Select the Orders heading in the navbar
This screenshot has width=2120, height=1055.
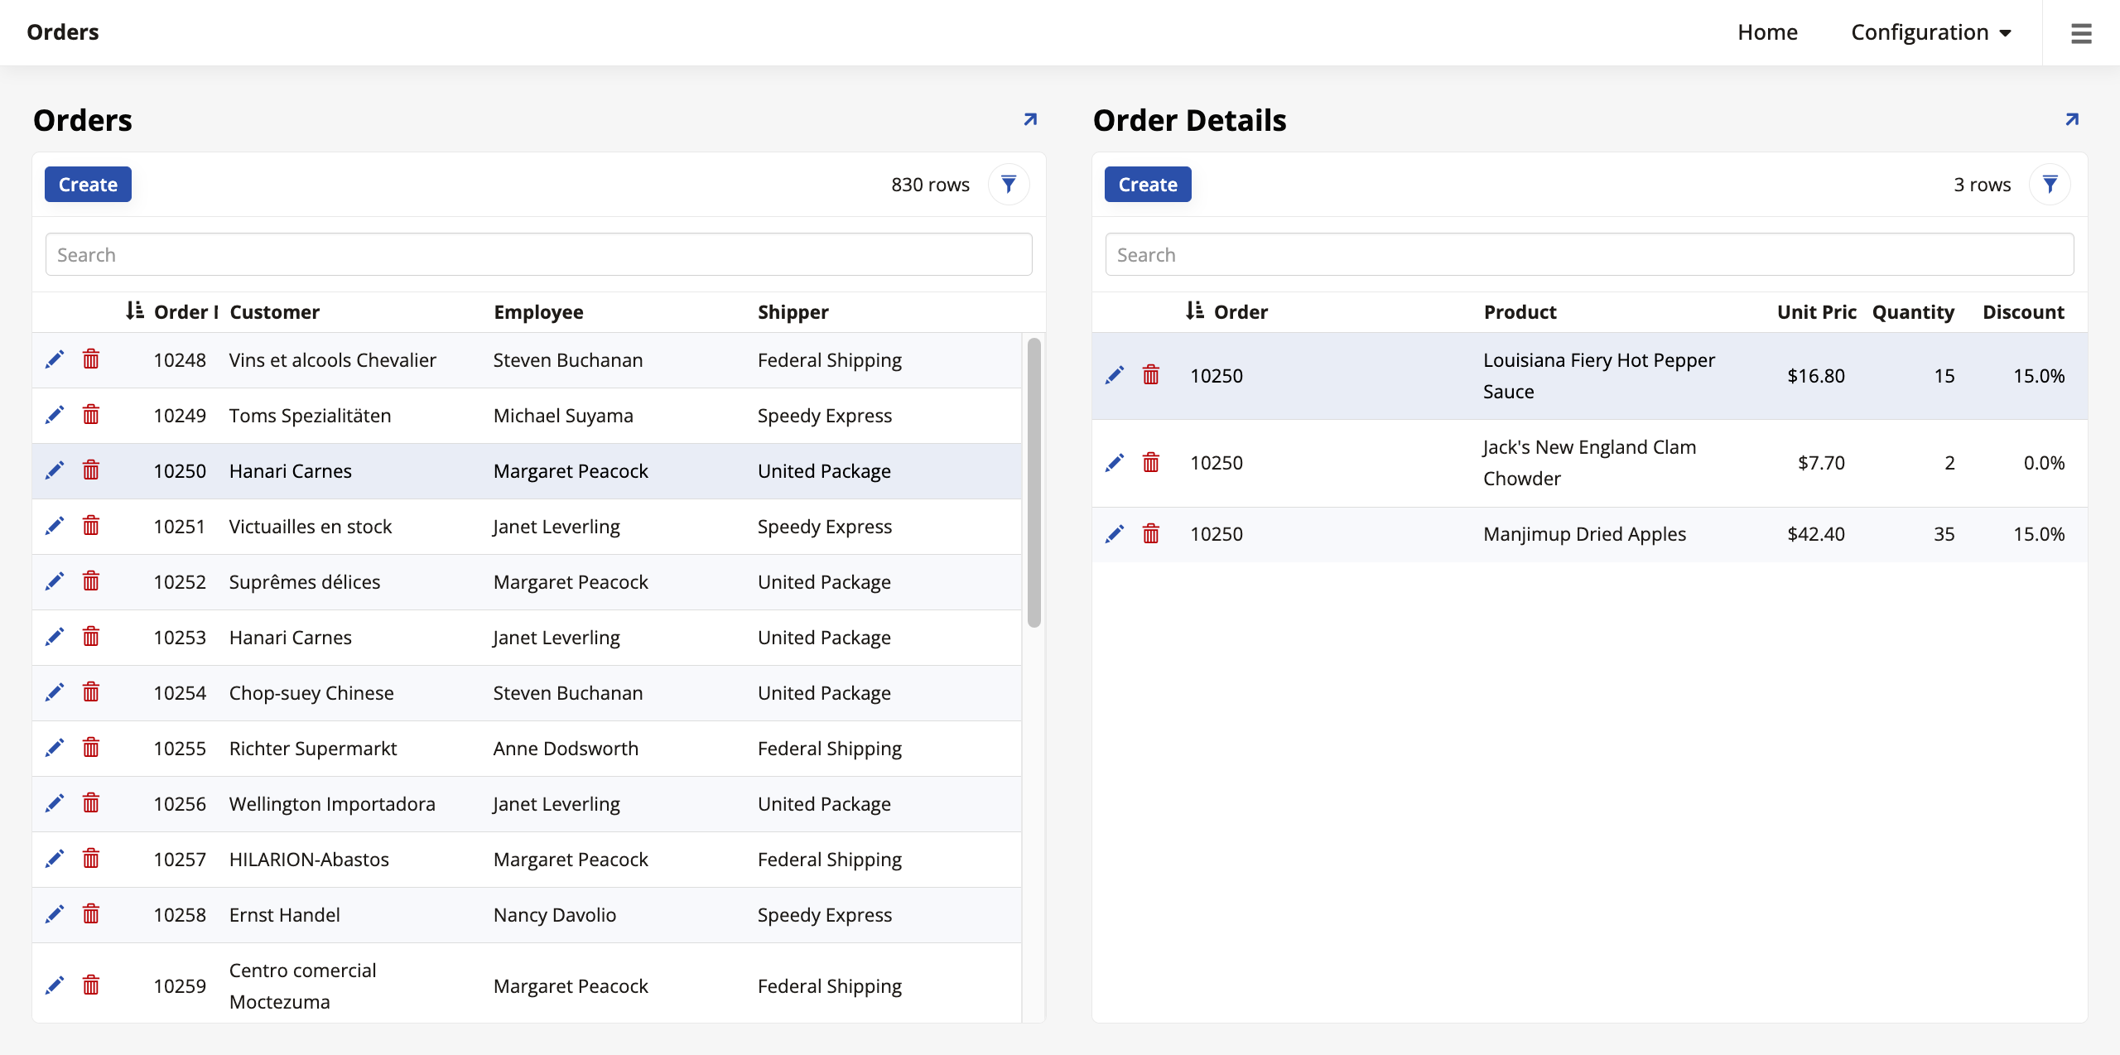(x=63, y=32)
